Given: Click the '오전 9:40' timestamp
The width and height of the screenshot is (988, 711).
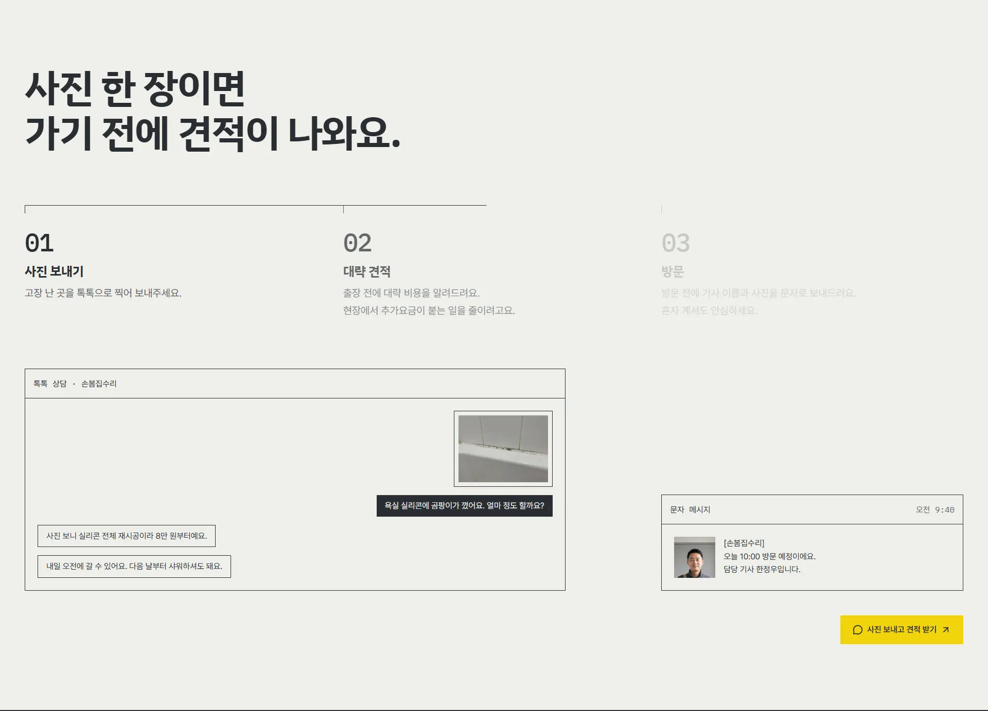Looking at the screenshot, I should [x=935, y=509].
